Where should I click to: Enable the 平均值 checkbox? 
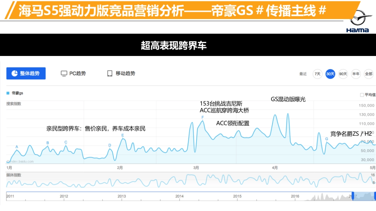(x=362, y=94)
